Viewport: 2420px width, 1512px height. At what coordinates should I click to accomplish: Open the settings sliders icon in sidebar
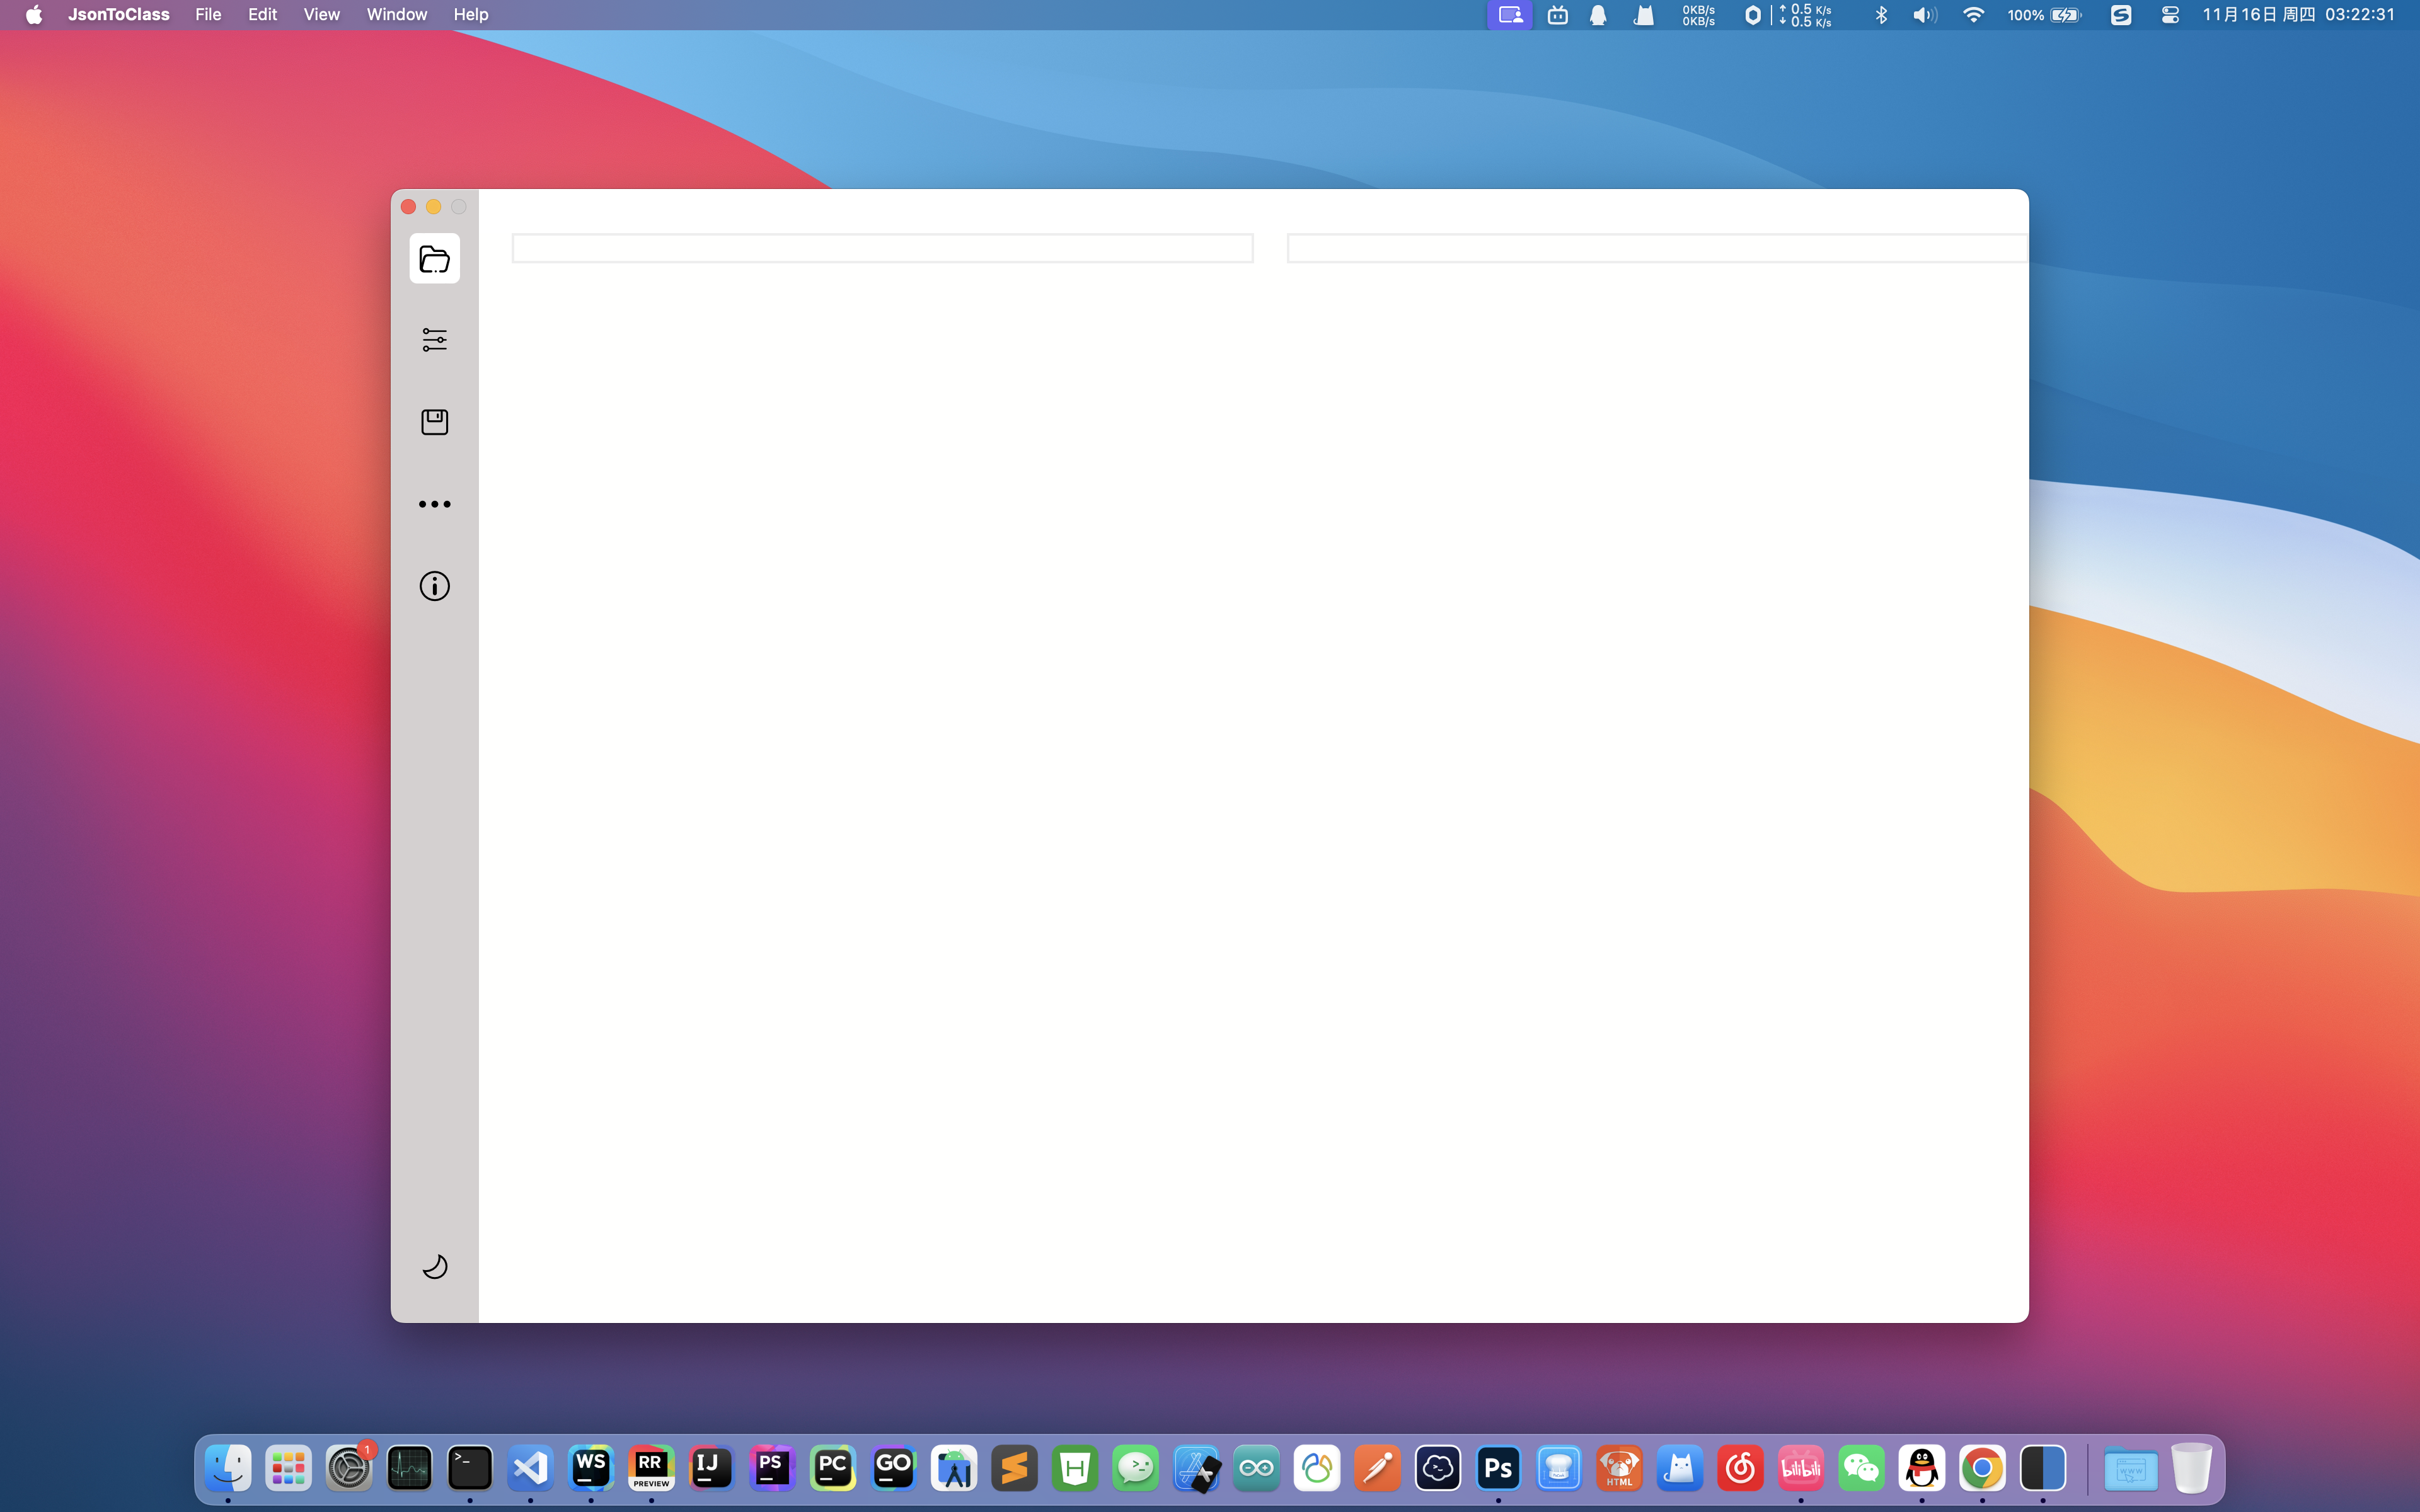point(434,340)
